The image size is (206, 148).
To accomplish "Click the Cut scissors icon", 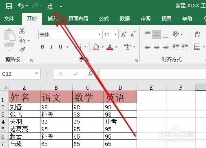I will (x=22, y=31).
